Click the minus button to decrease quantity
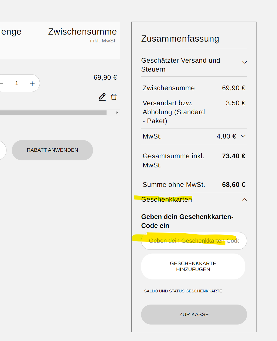 point(2,83)
